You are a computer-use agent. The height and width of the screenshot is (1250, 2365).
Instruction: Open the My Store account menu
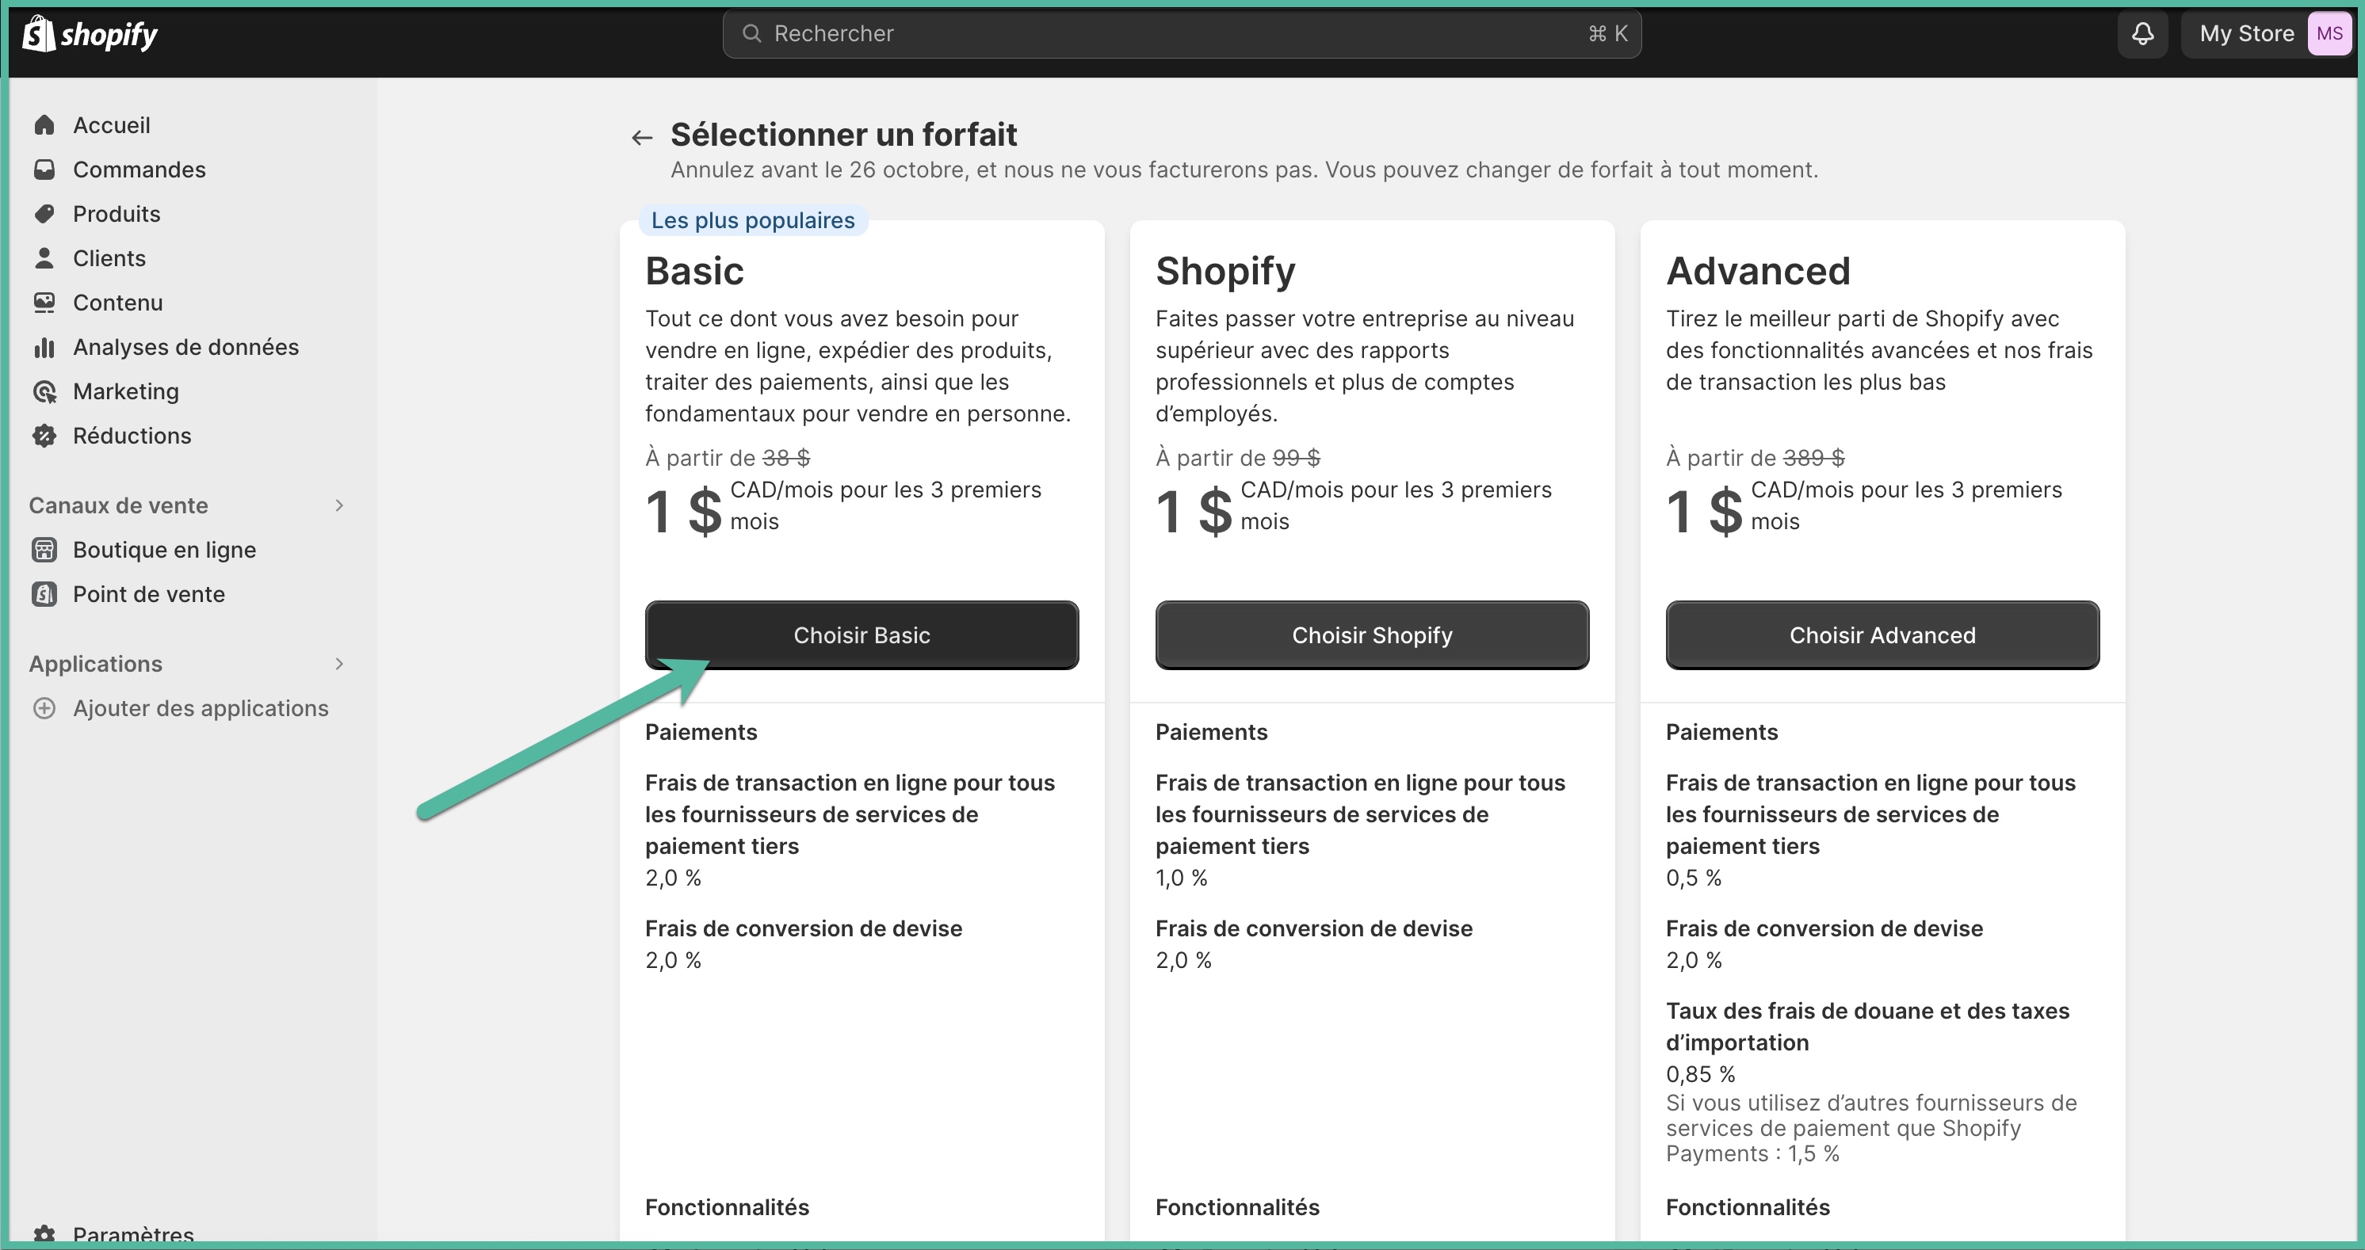[2268, 34]
